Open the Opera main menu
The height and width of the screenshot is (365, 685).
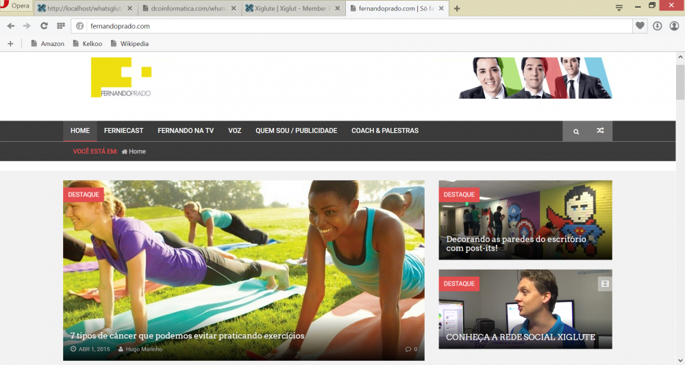pos(16,6)
